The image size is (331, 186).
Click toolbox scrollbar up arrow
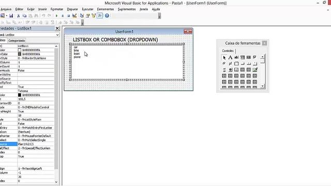262,57
